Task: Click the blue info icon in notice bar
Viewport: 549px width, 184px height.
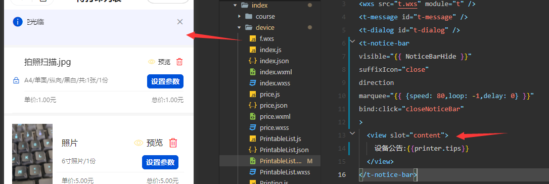Action: pyautogui.click(x=18, y=22)
